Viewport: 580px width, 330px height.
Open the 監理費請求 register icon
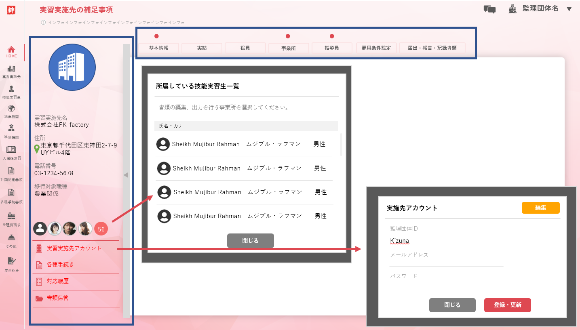click(x=11, y=218)
